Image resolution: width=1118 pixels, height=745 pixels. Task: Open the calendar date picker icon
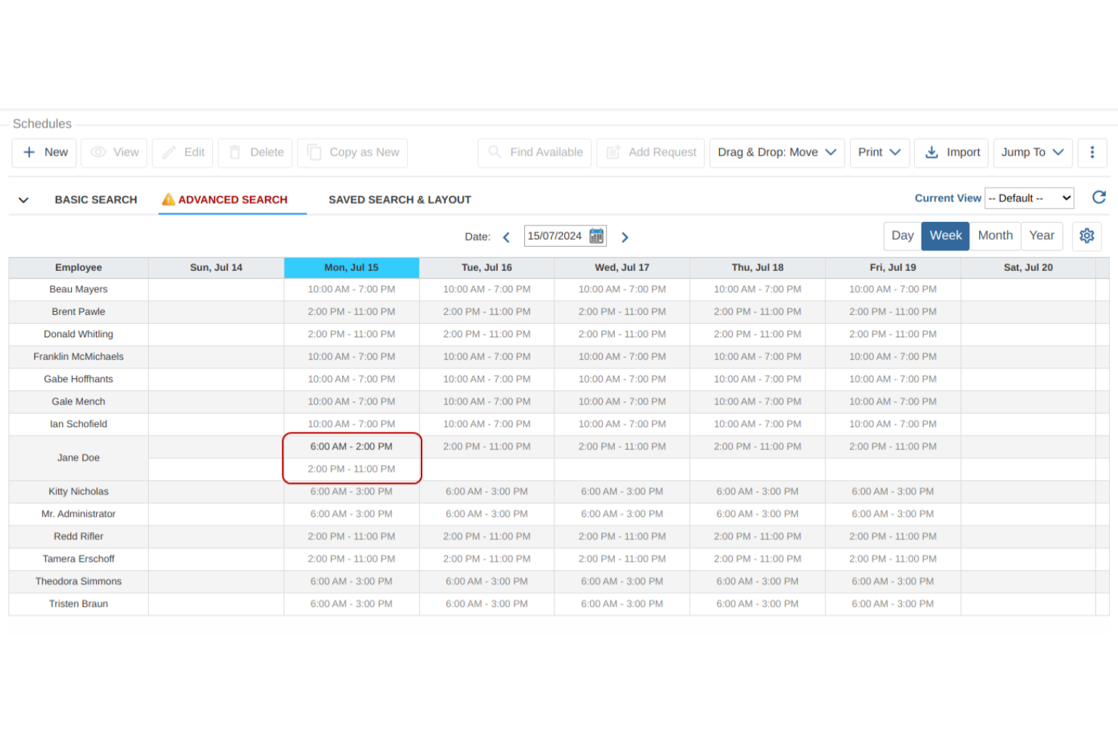[596, 236]
